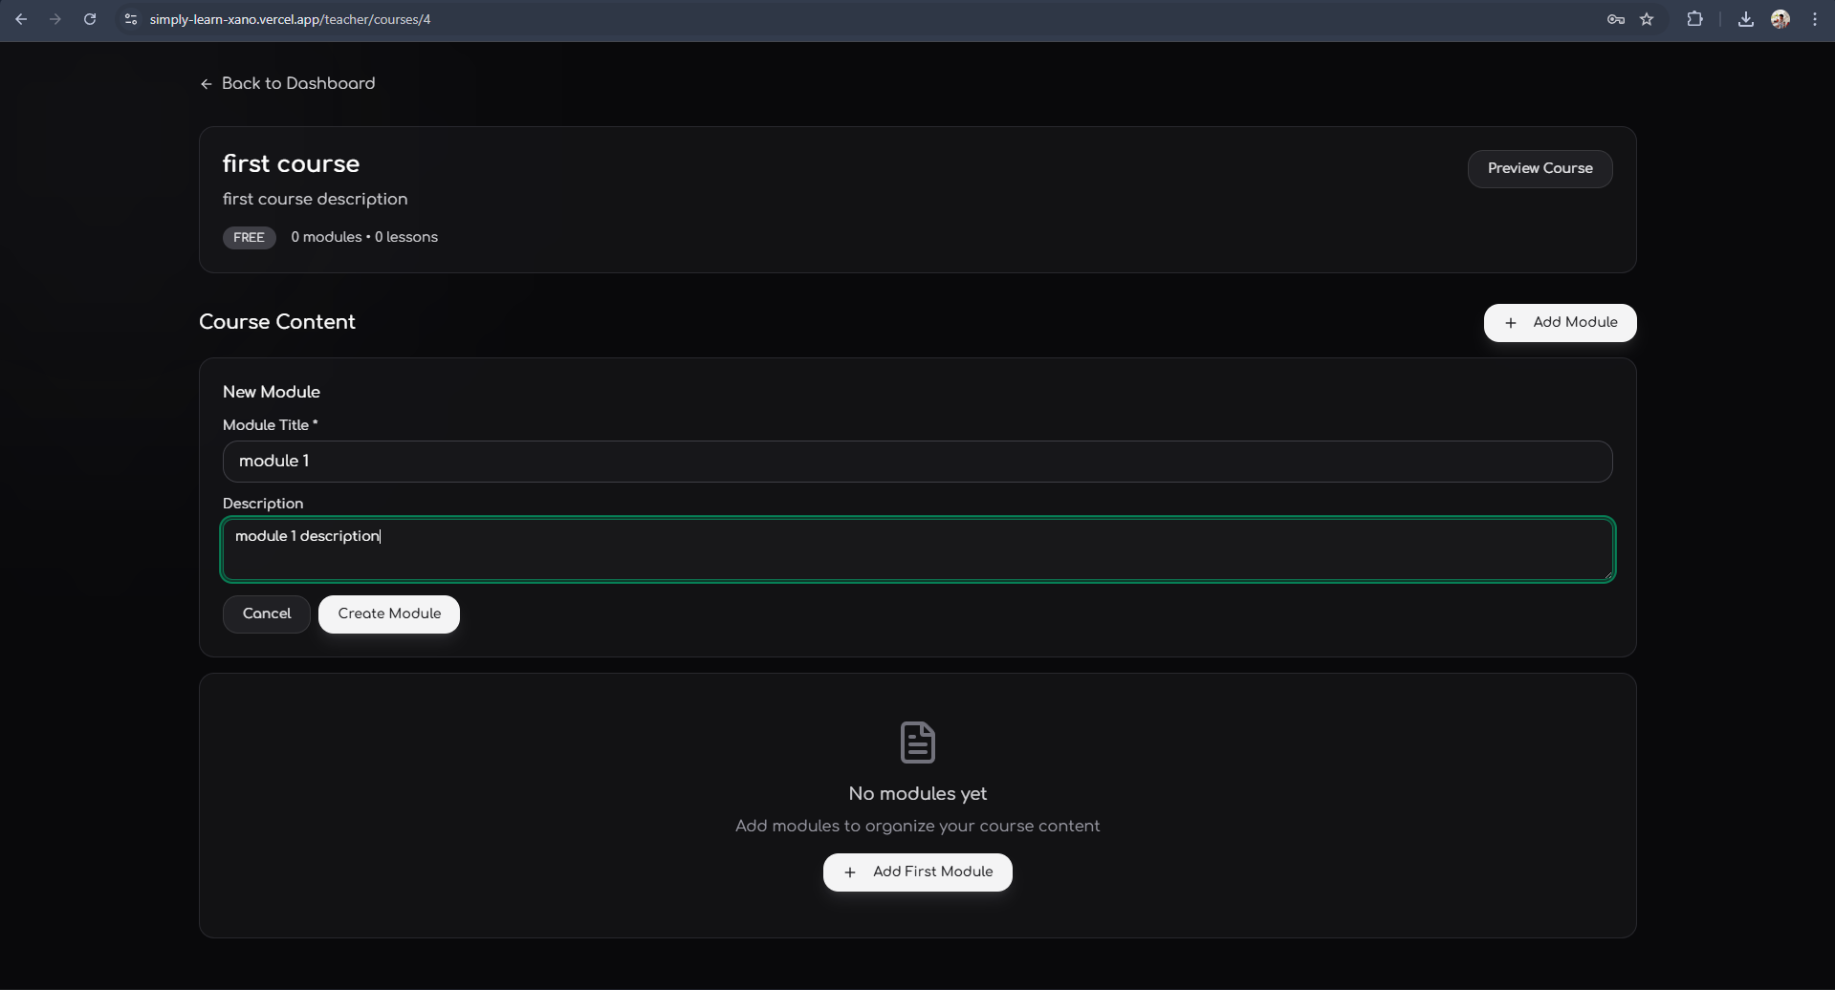Click the back arrow in the browser toolbar
The width and height of the screenshot is (1835, 990).
pyautogui.click(x=21, y=19)
